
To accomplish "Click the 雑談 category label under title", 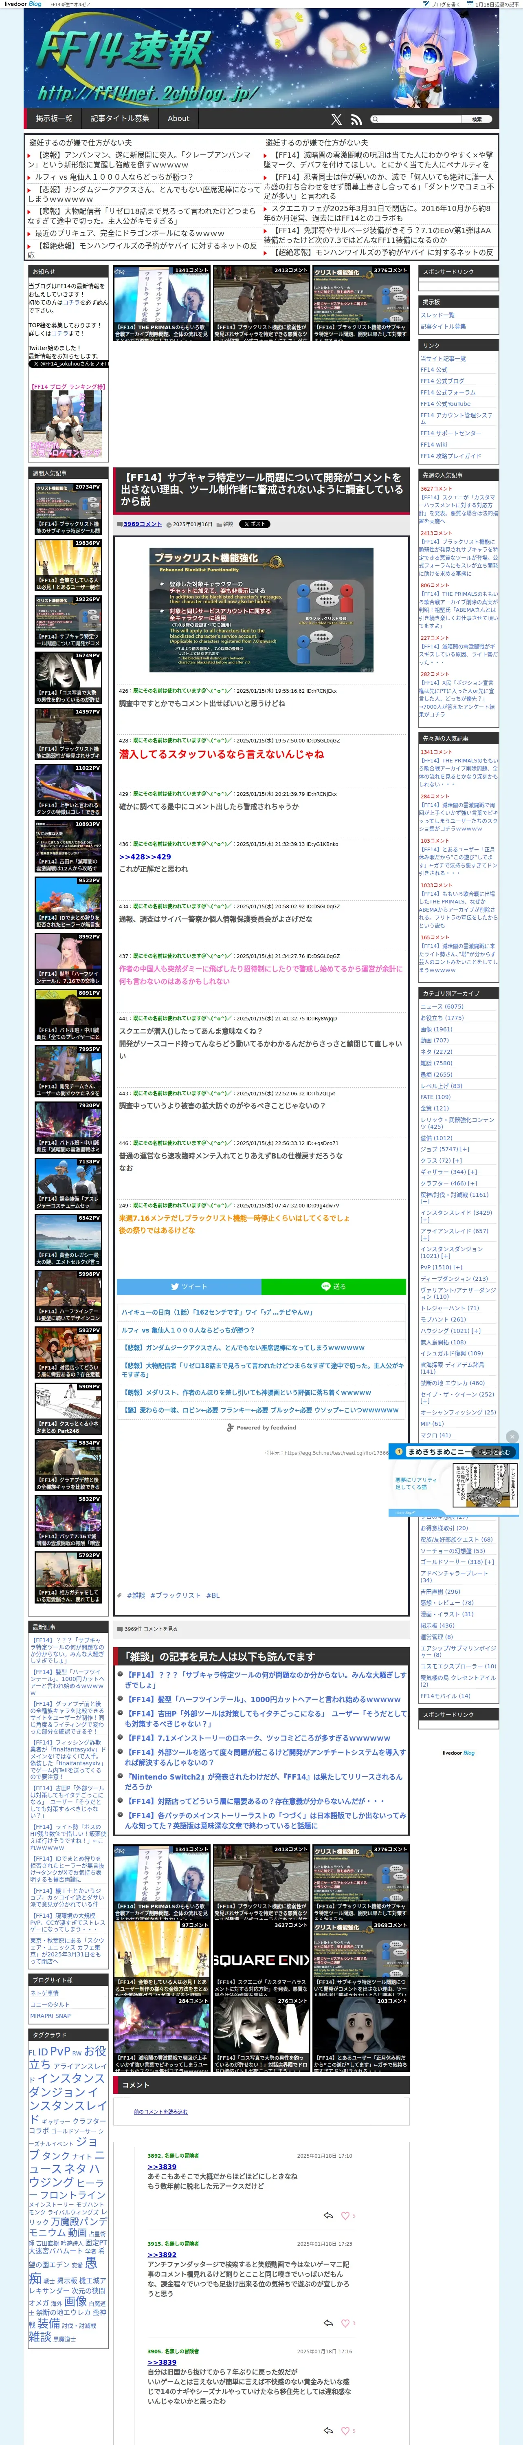I will [x=227, y=524].
